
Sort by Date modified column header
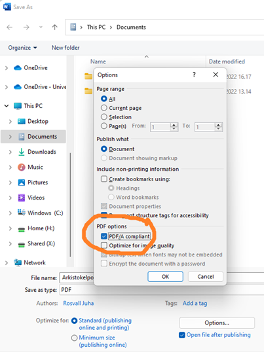[x=227, y=62]
